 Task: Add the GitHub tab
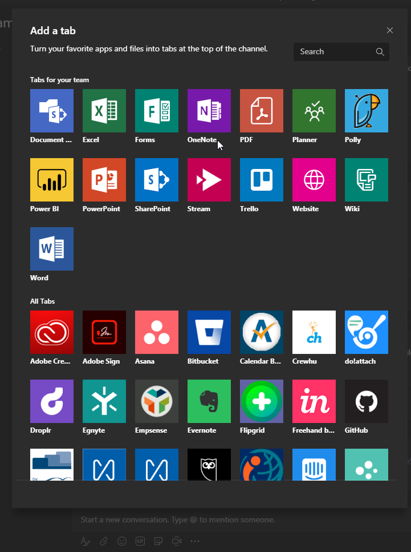367,401
